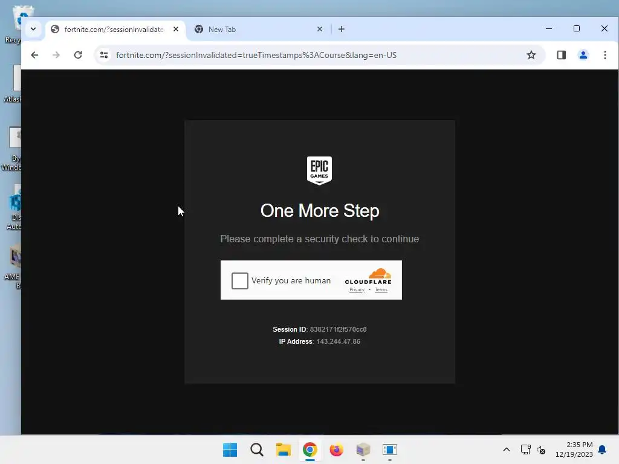Screen dimensions: 619x464
Task: Open the clock showing 2:35 PM
Action: pyautogui.click(x=574, y=449)
